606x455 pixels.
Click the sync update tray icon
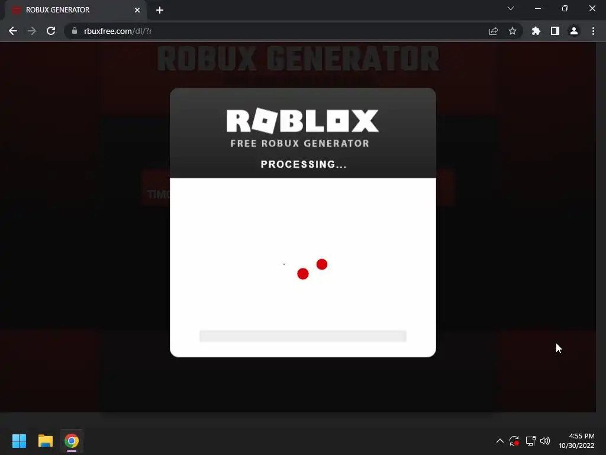(x=514, y=441)
